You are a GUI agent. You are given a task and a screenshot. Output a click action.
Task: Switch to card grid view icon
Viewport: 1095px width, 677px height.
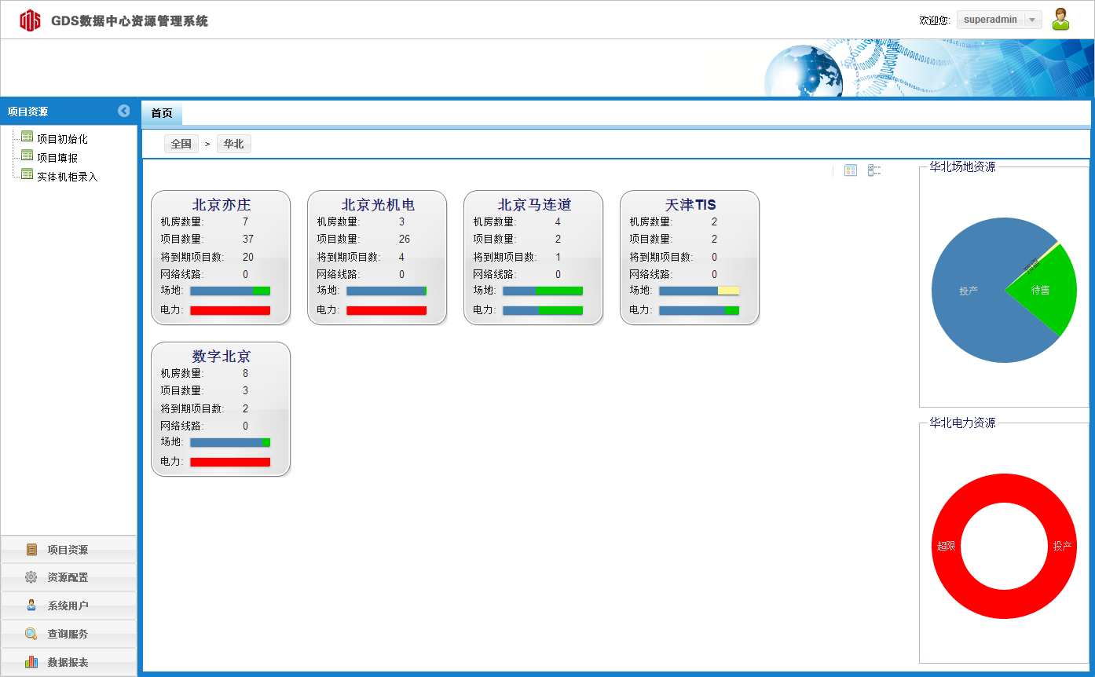[850, 170]
